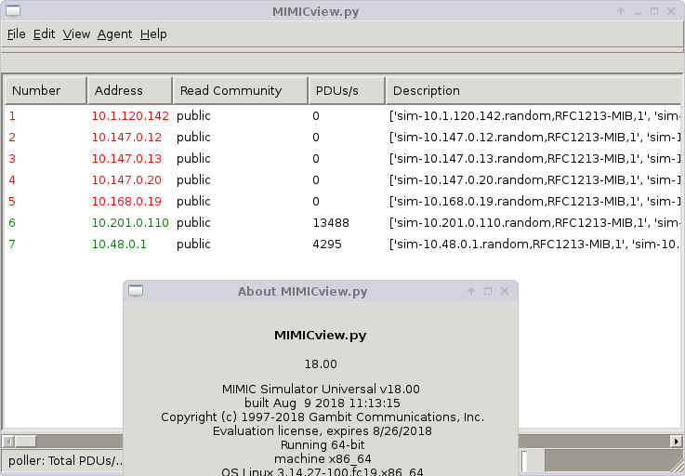Click the description of agent 10.201.0.110

pos(534,223)
